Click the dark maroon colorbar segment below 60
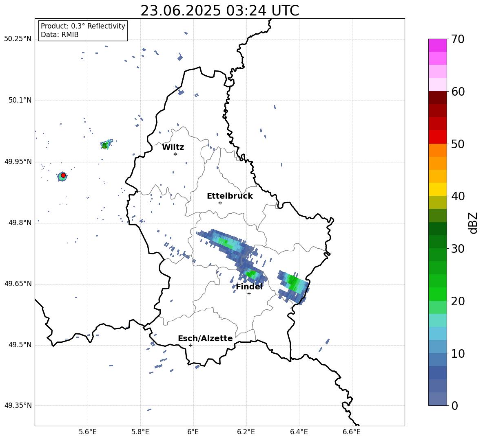 (437, 98)
